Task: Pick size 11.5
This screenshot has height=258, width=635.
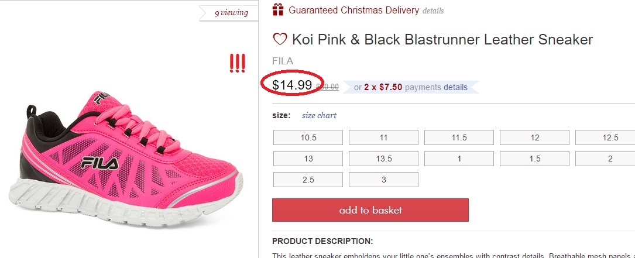Action: 459,137
